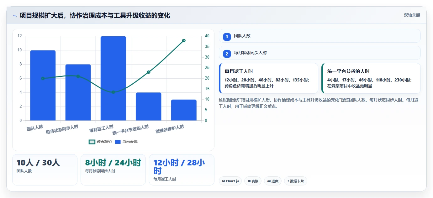Click the x-axis label 每月状态同步人时
Viewport: 433px width, 198px height.
coord(62,129)
